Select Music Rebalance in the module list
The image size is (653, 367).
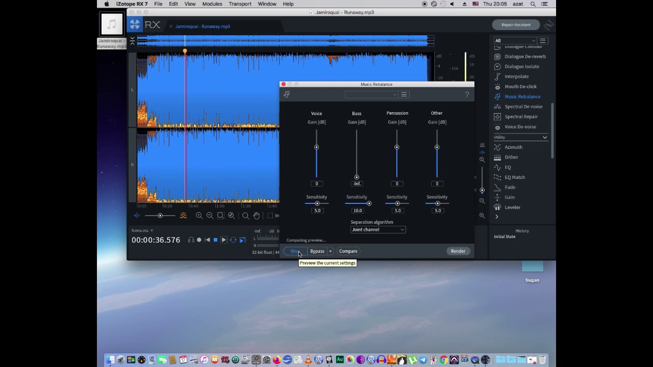(x=518, y=96)
